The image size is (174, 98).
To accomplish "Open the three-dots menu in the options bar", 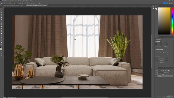I will tap(36, 3).
